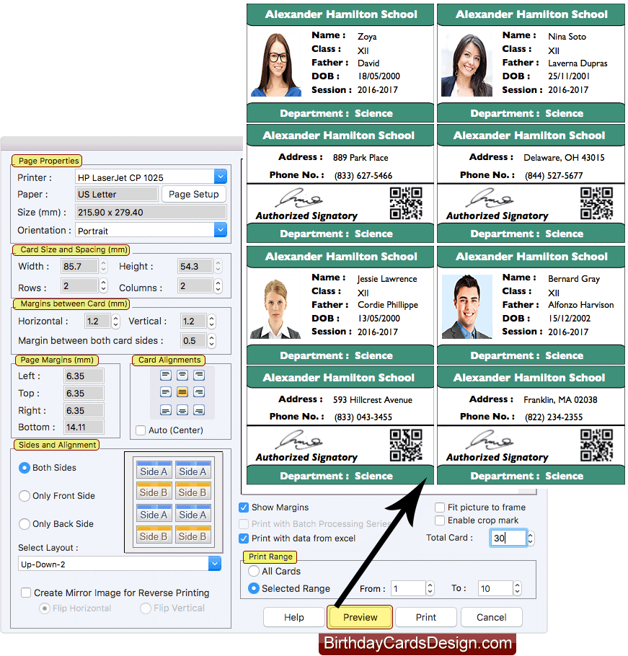Select highlighted middle-center alignment icon
This screenshot has height=656, width=628.
coord(182,392)
